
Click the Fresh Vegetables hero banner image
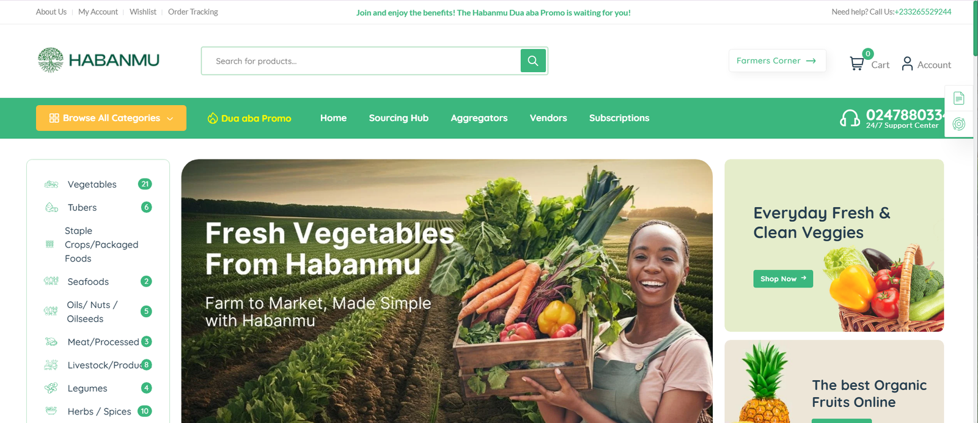tap(447, 291)
